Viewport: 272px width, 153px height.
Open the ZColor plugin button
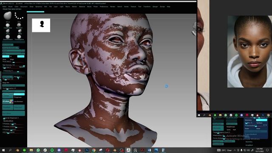click(x=8, y=101)
